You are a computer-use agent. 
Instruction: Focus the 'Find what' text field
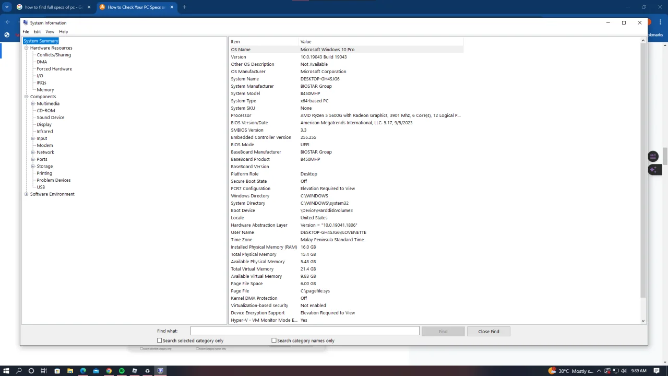305,331
